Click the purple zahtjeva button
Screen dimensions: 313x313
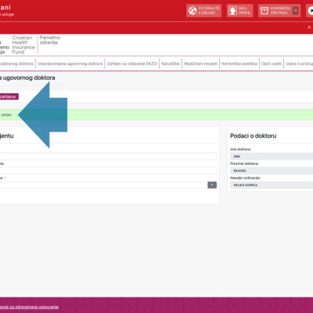pyautogui.click(x=9, y=97)
